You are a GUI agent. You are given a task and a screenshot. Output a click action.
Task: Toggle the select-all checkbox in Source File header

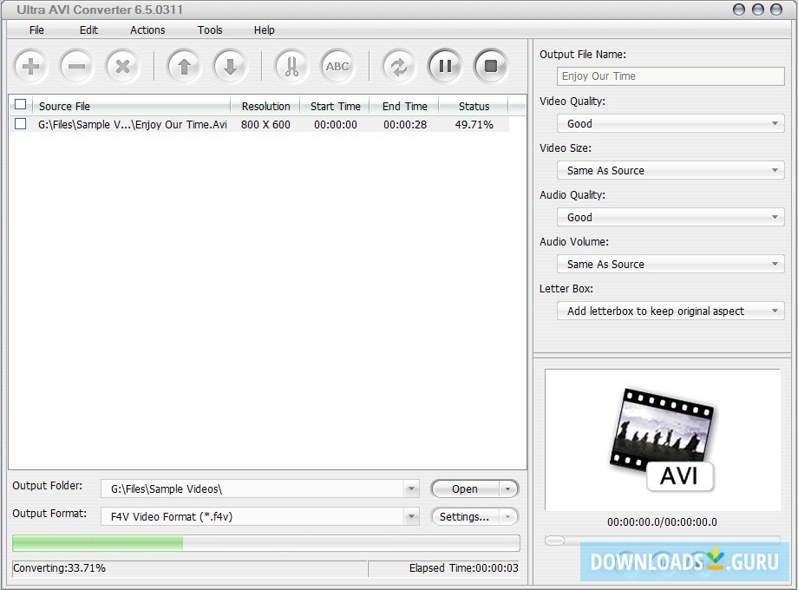[20, 104]
